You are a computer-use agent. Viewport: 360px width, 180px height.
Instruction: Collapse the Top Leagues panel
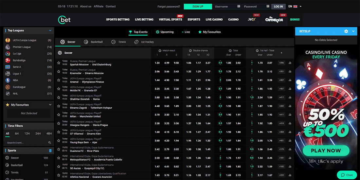(50, 30)
